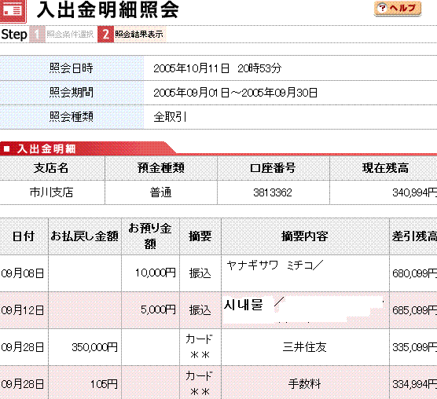
Task: Click the red step number 2 box
Action: [105, 35]
